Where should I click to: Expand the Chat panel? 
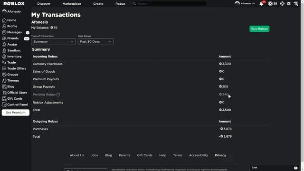click(275, 168)
